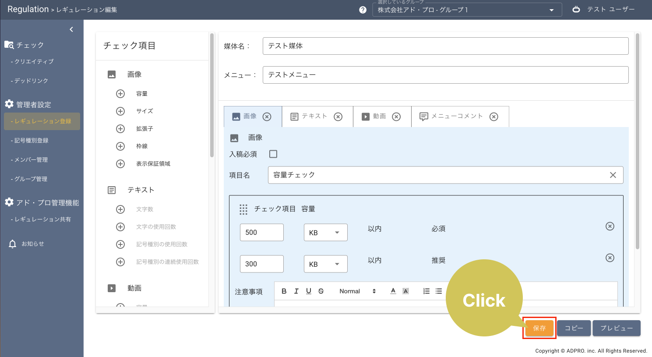Click the plus icon next to 容量
The image size is (652, 357).
click(120, 94)
